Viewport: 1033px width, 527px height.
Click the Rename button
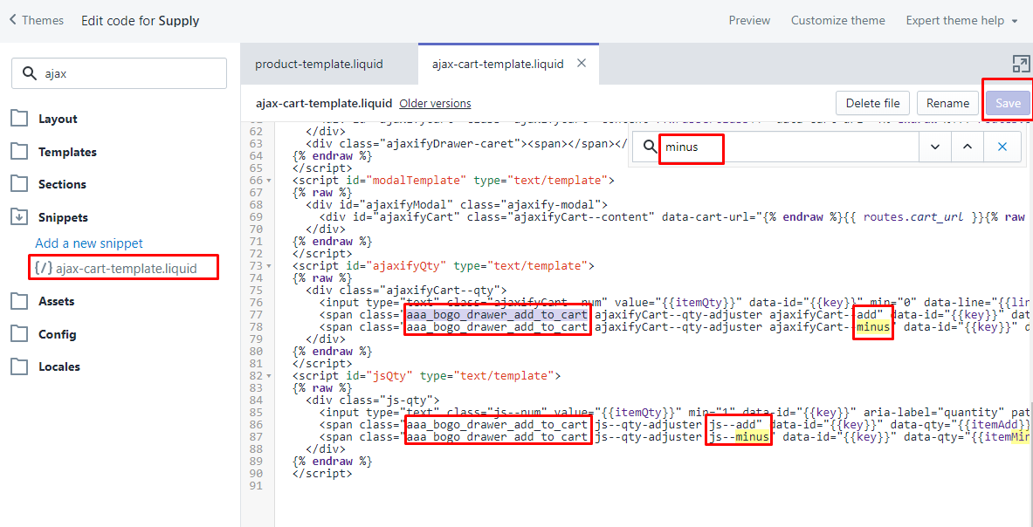coord(947,103)
